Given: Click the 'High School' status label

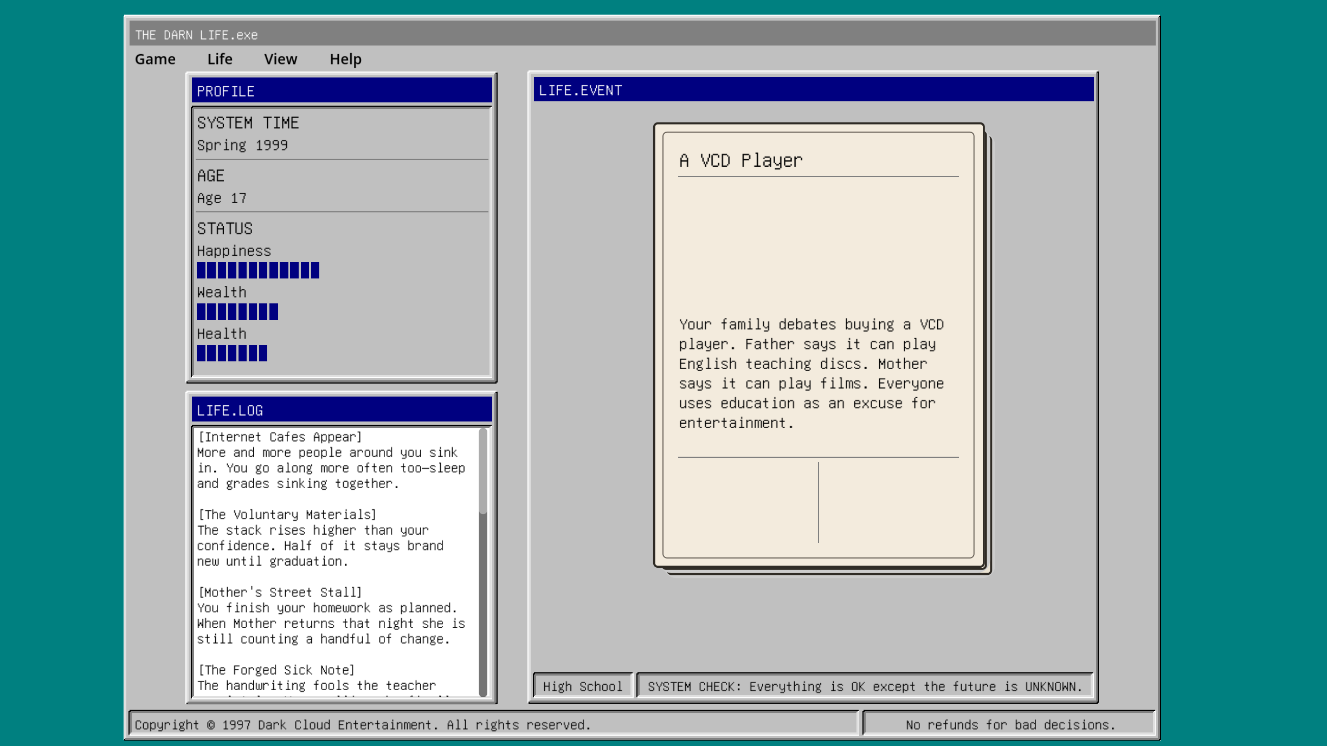Looking at the screenshot, I should (x=583, y=686).
